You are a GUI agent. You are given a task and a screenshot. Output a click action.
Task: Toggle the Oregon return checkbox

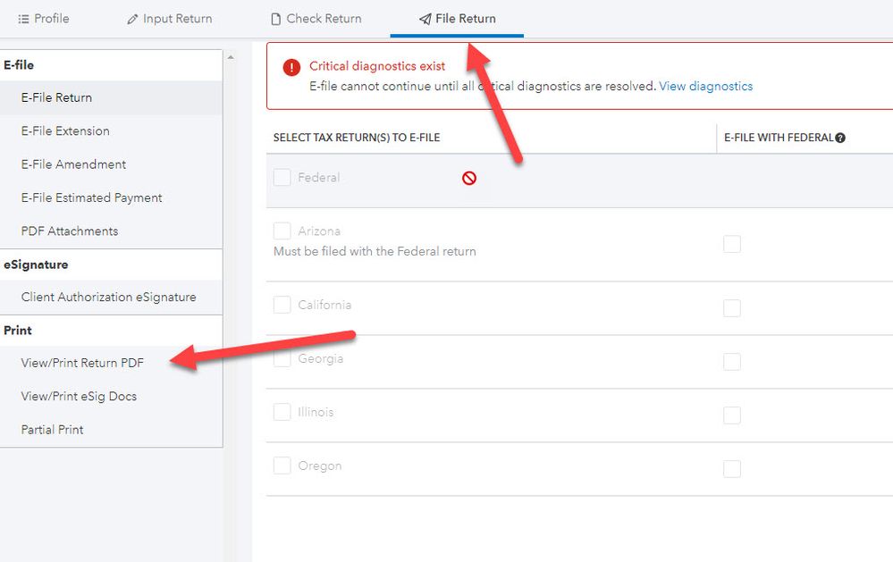[282, 466]
